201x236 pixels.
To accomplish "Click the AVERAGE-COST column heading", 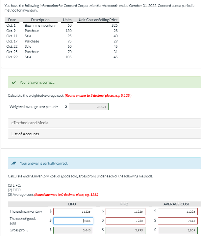I will tap(176, 204).
